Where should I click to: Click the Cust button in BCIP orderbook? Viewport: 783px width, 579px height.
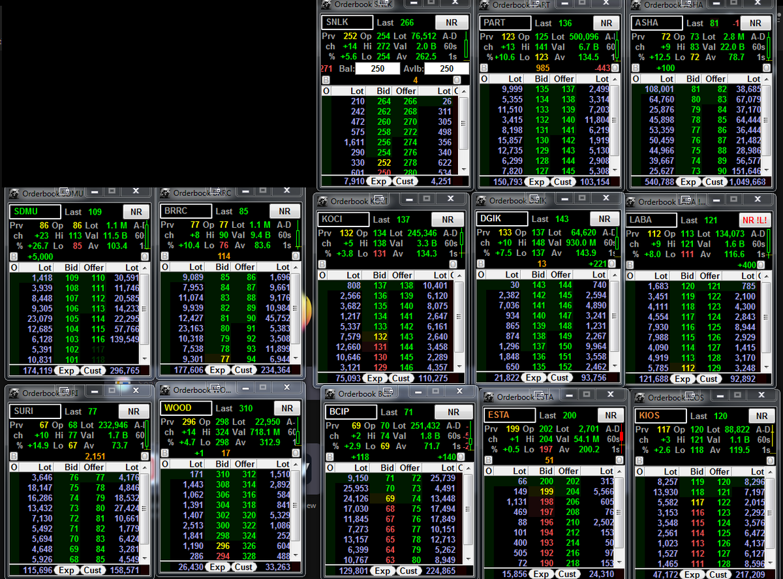408,571
